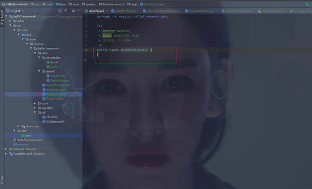Click the package declaration line in editor
312x189 pixels.
click(x=133, y=16)
